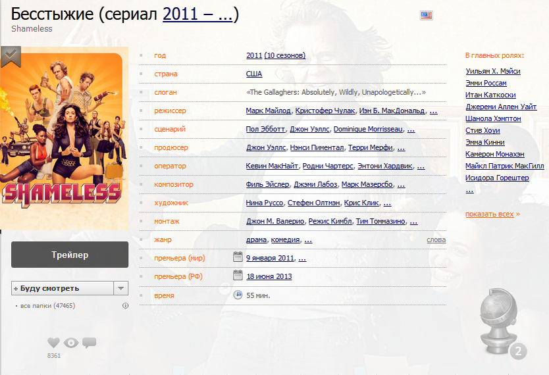Image resolution: width=549 pixels, height=375 pixels.
Task: Expand the Буду смотреть dropdown arrow
Action: (x=121, y=288)
